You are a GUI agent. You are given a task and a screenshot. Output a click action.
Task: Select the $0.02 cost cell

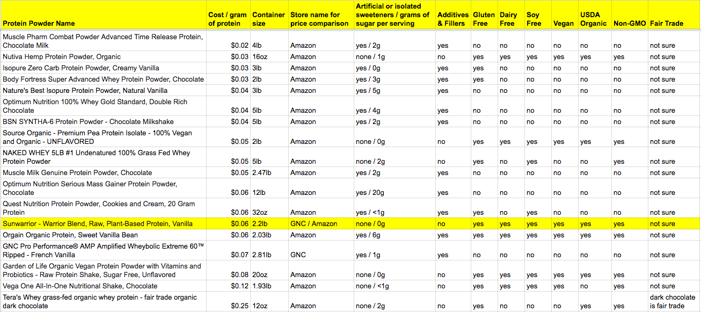(228, 41)
